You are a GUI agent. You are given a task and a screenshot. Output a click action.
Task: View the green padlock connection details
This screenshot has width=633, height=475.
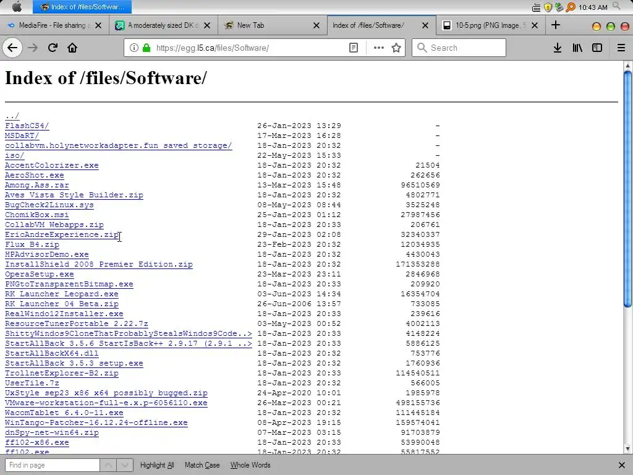pos(147,48)
